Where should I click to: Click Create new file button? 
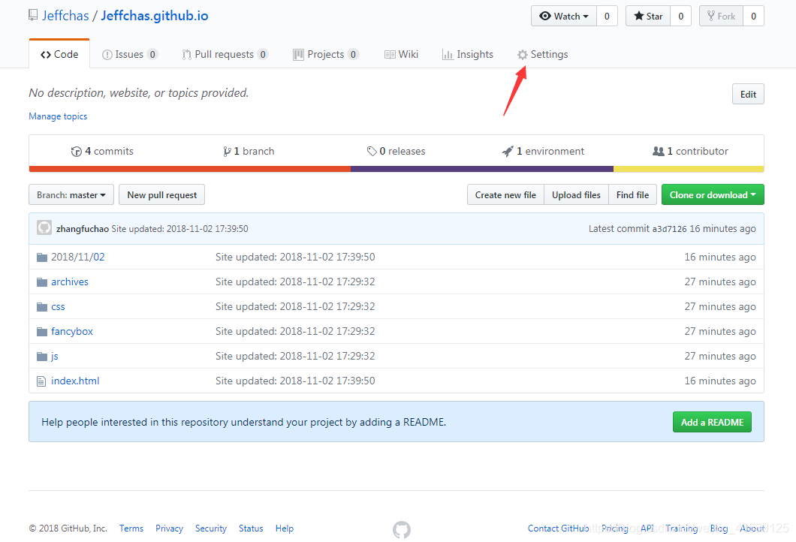point(505,195)
